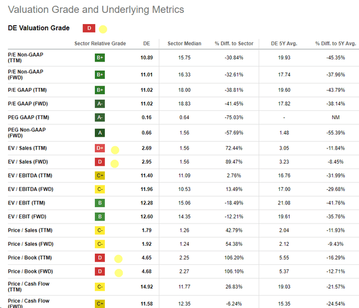The image size is (359, 308).
Task: Click the C+ grade badge for Price / Cash Flow (FWD)
Action: [x=100, y=304]
